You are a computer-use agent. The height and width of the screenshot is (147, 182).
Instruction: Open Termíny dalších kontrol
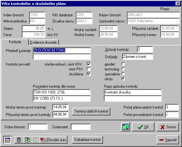pos(91,111)
